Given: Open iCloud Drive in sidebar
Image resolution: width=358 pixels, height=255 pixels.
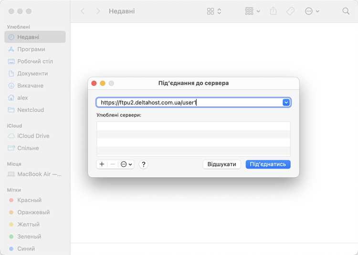Looking at the screenshot, I should [35, 136].
